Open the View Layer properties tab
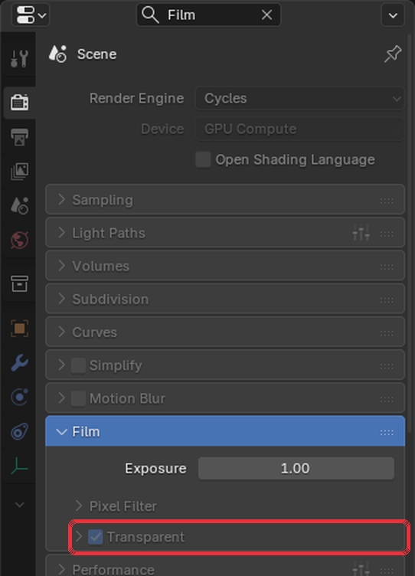 (x=19, y=172)
